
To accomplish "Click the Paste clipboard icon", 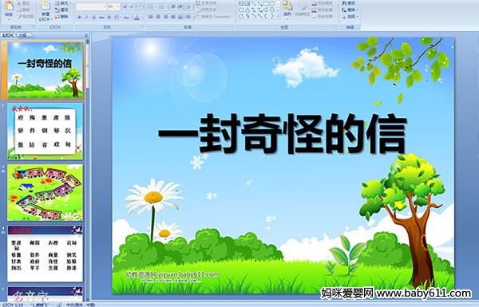I will pyautogui.click(x=9, y=6).
